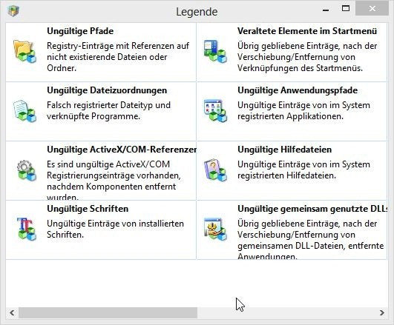Image resolution: width=394 pixels, height=325 pixels.
Task: Click the Ungültige Anwendungspfade window icon
Action: 215,111
